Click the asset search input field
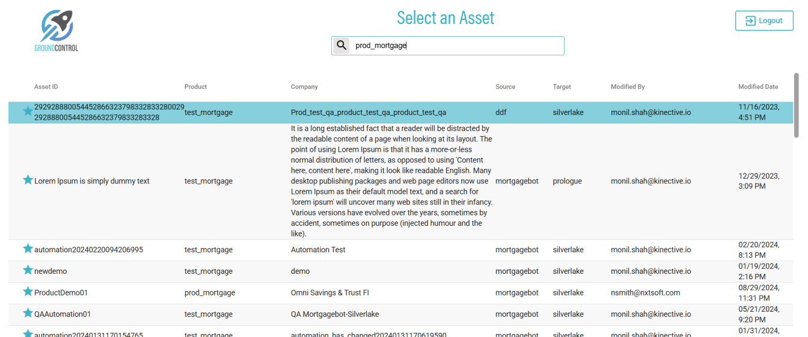Image resolution: width=808 pixels, height=337 pixels. pos(457,46)
